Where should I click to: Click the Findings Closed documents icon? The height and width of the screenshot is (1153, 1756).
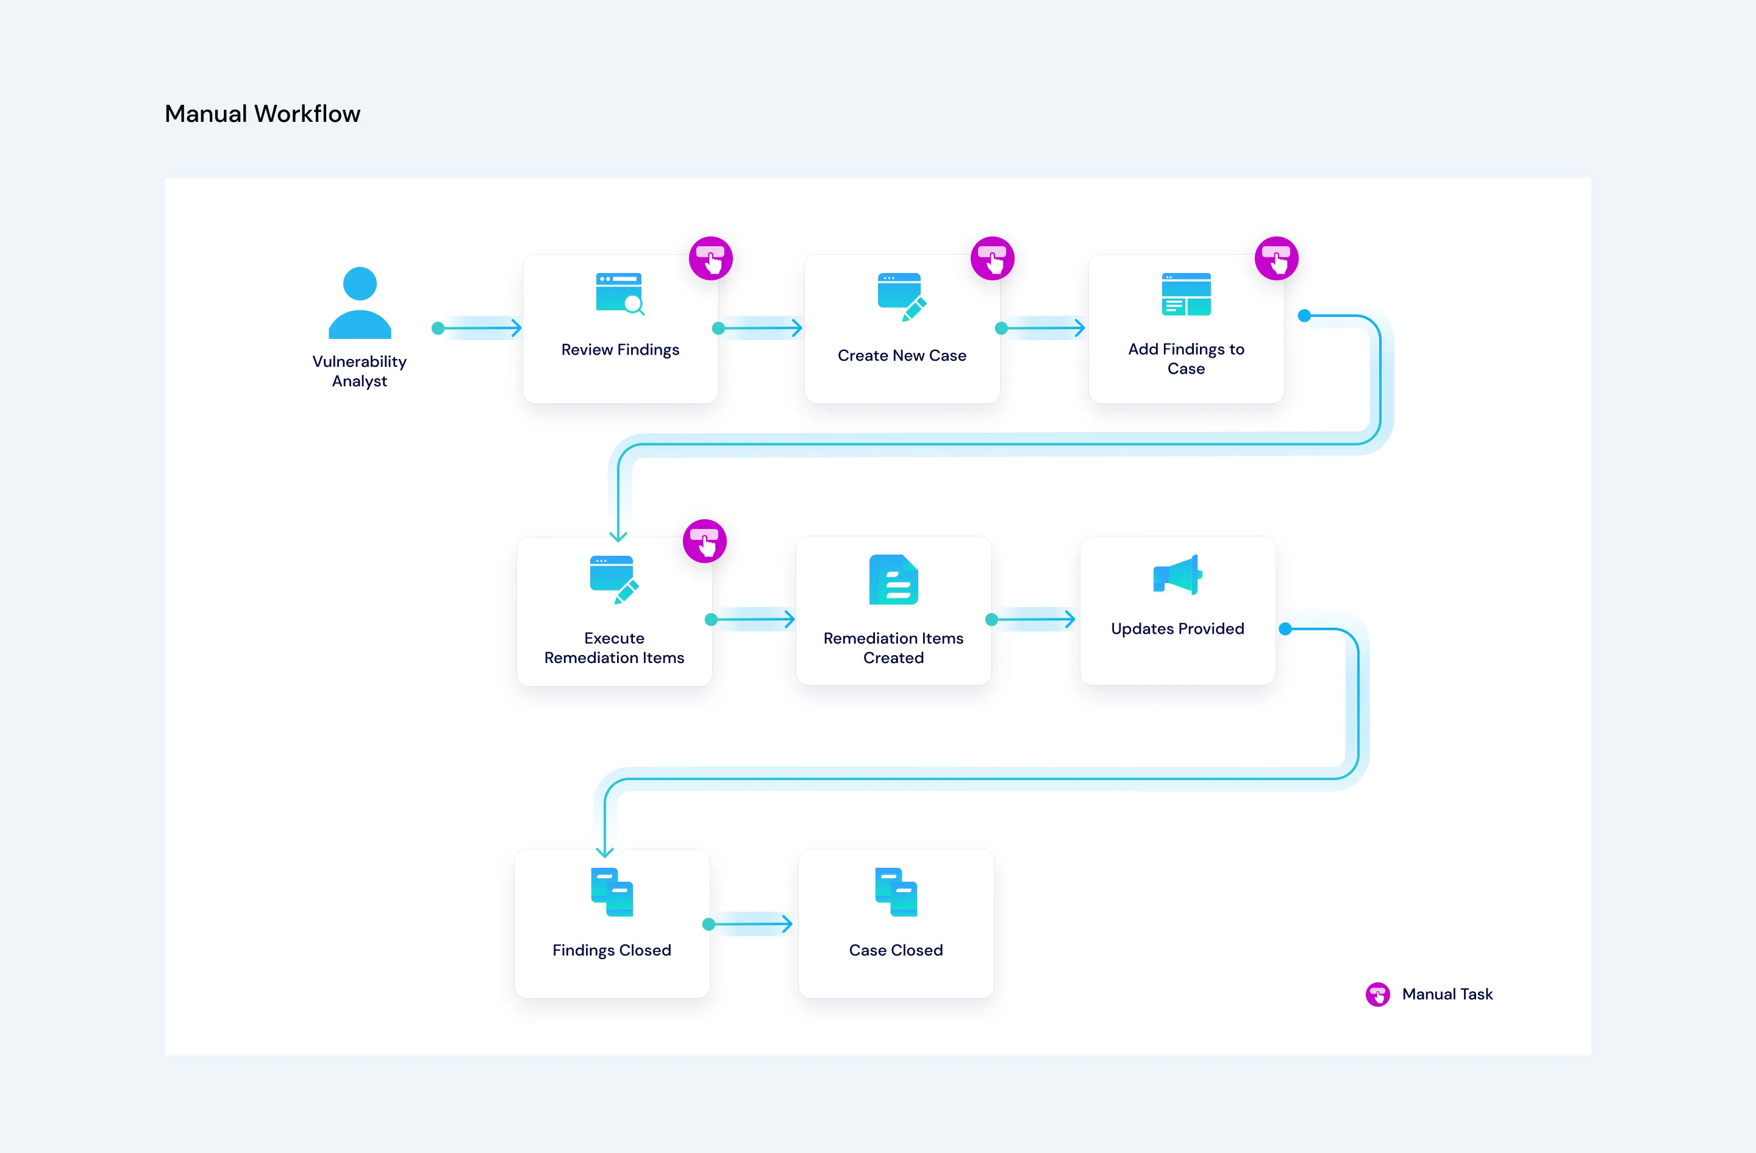612,892
